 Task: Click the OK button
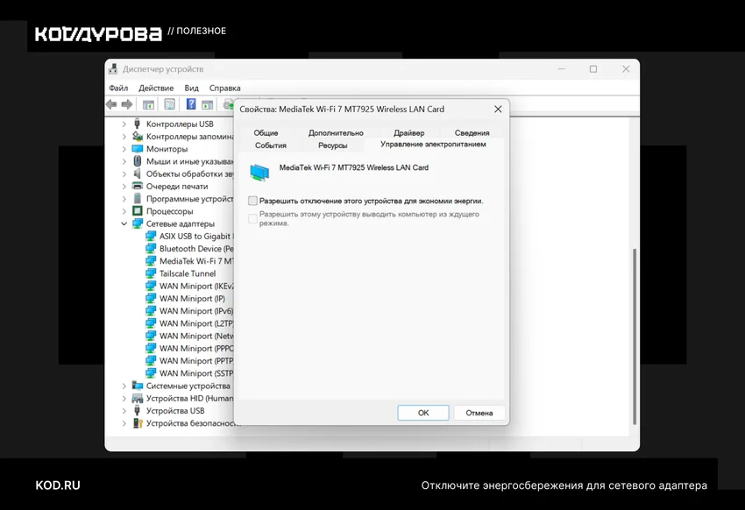tap(422, 413)
